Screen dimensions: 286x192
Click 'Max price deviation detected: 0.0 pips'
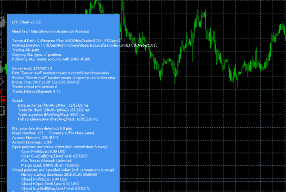point(42,128)
